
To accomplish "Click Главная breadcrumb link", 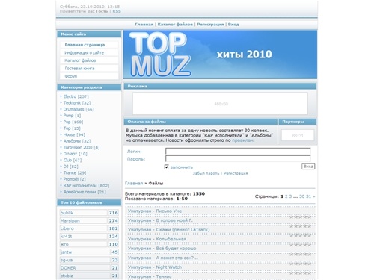I will (134, 184).
